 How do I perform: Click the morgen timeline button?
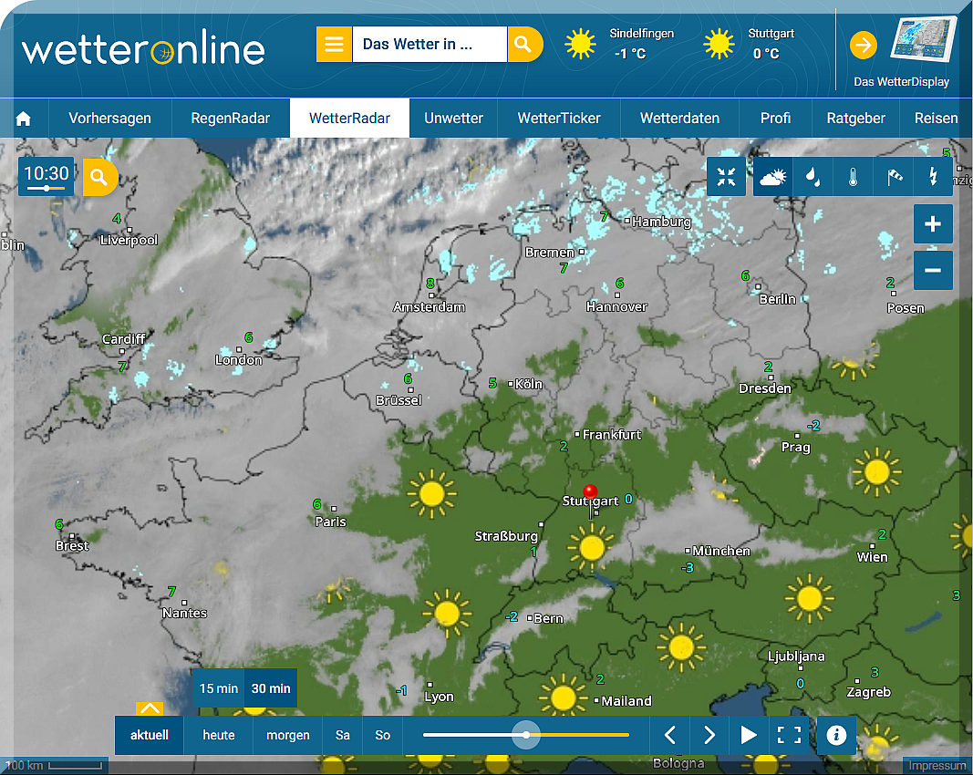pyautogui.click(x=288, y=735)
